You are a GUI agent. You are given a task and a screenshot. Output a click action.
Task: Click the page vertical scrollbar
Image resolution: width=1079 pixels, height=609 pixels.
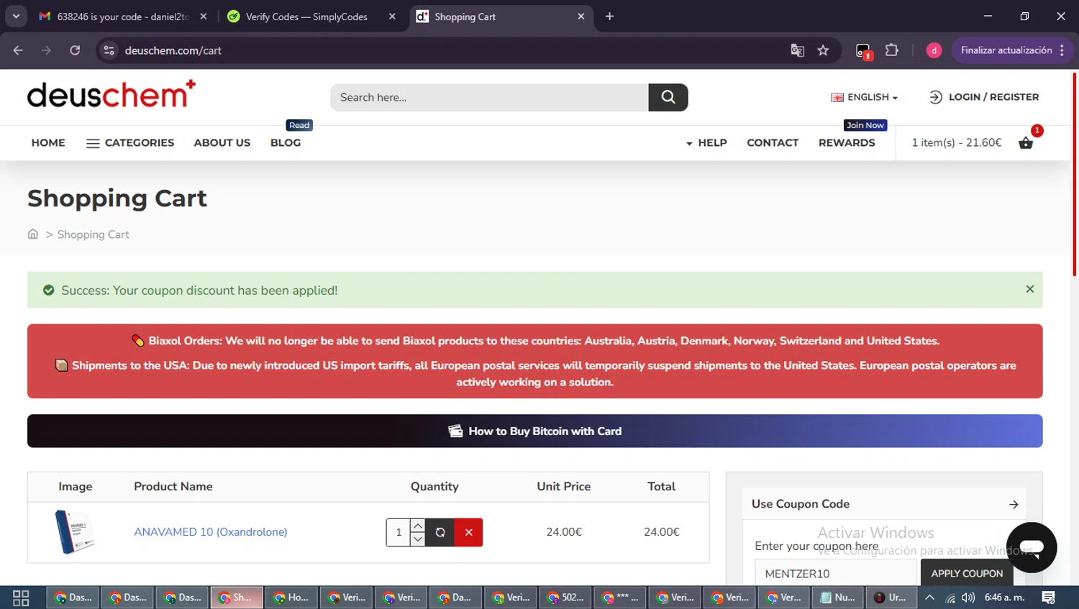point(1075,175)
